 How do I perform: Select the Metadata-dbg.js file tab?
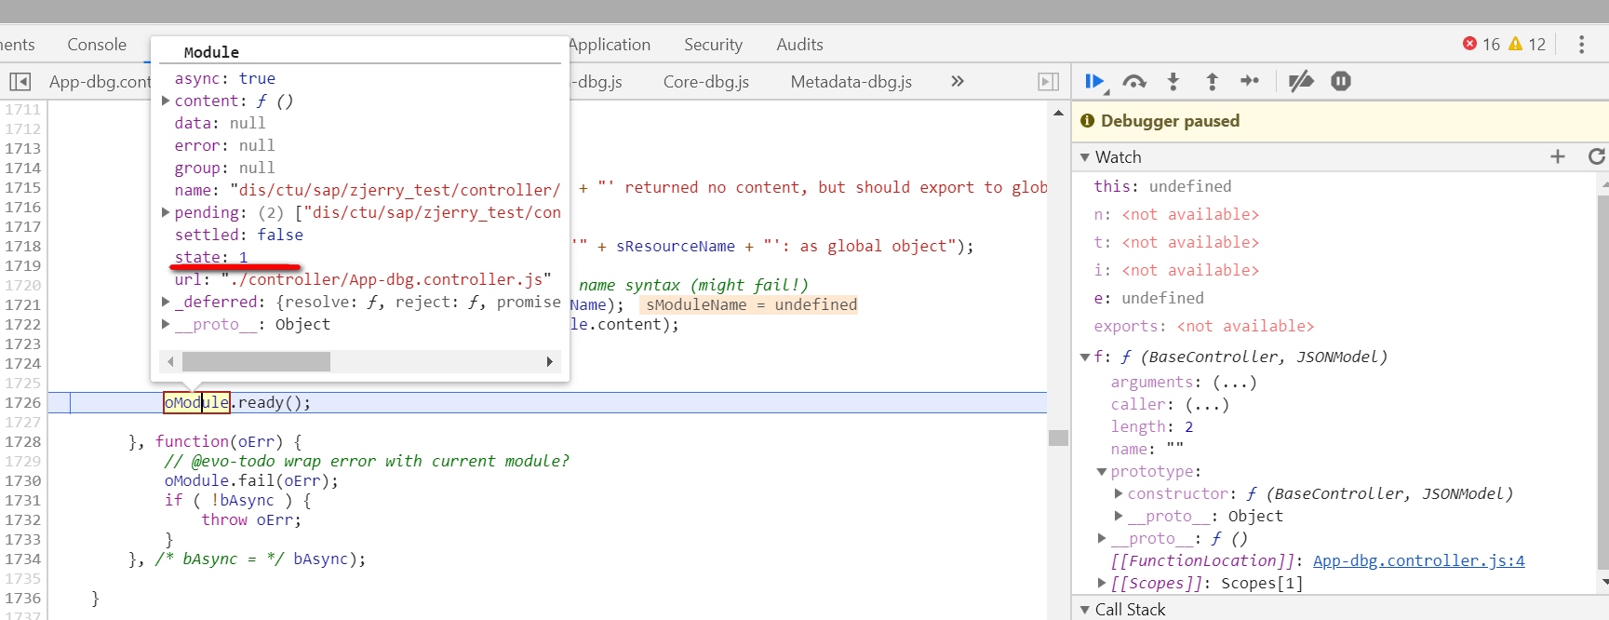851,82
